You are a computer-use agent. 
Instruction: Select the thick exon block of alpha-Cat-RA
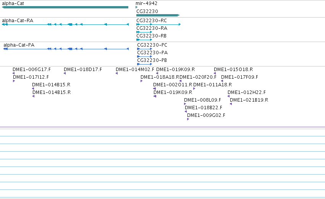(70, 24)
